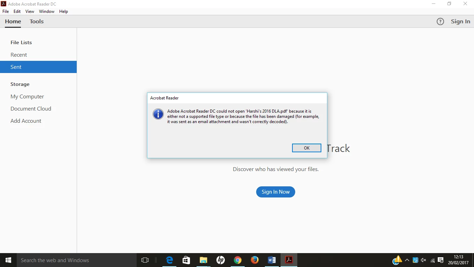Click the Search the web and Windows box

point(77,260)
